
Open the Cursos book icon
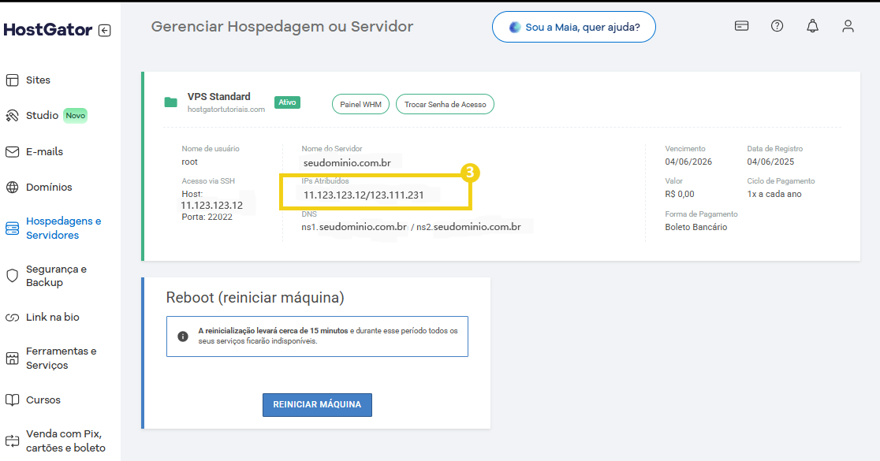point(13,400)
